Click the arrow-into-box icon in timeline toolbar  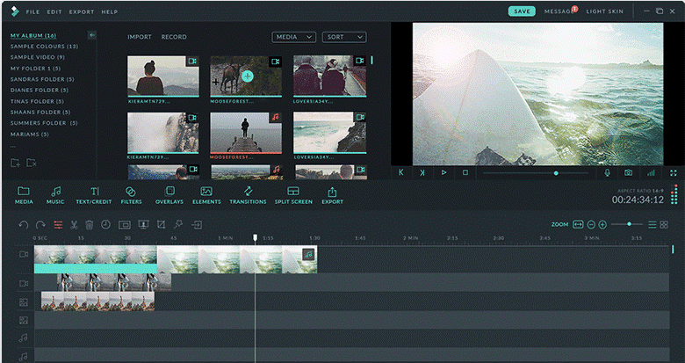coord(197,225)
